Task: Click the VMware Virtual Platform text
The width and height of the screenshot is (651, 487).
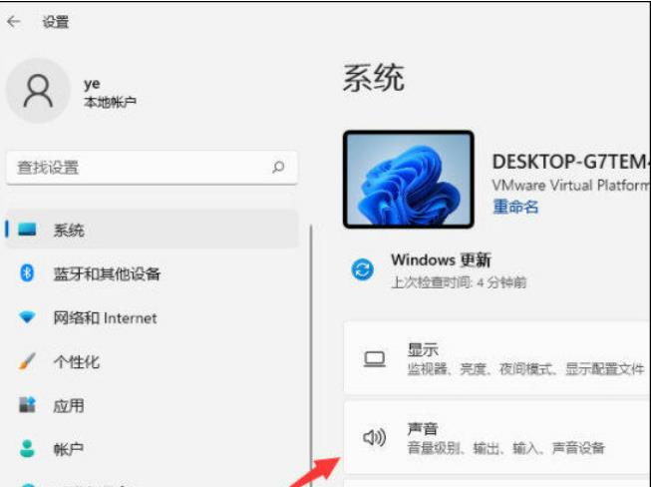Action: coord(571,185)
